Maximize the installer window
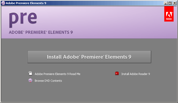178x103 pixels. [x=170, y=3]
